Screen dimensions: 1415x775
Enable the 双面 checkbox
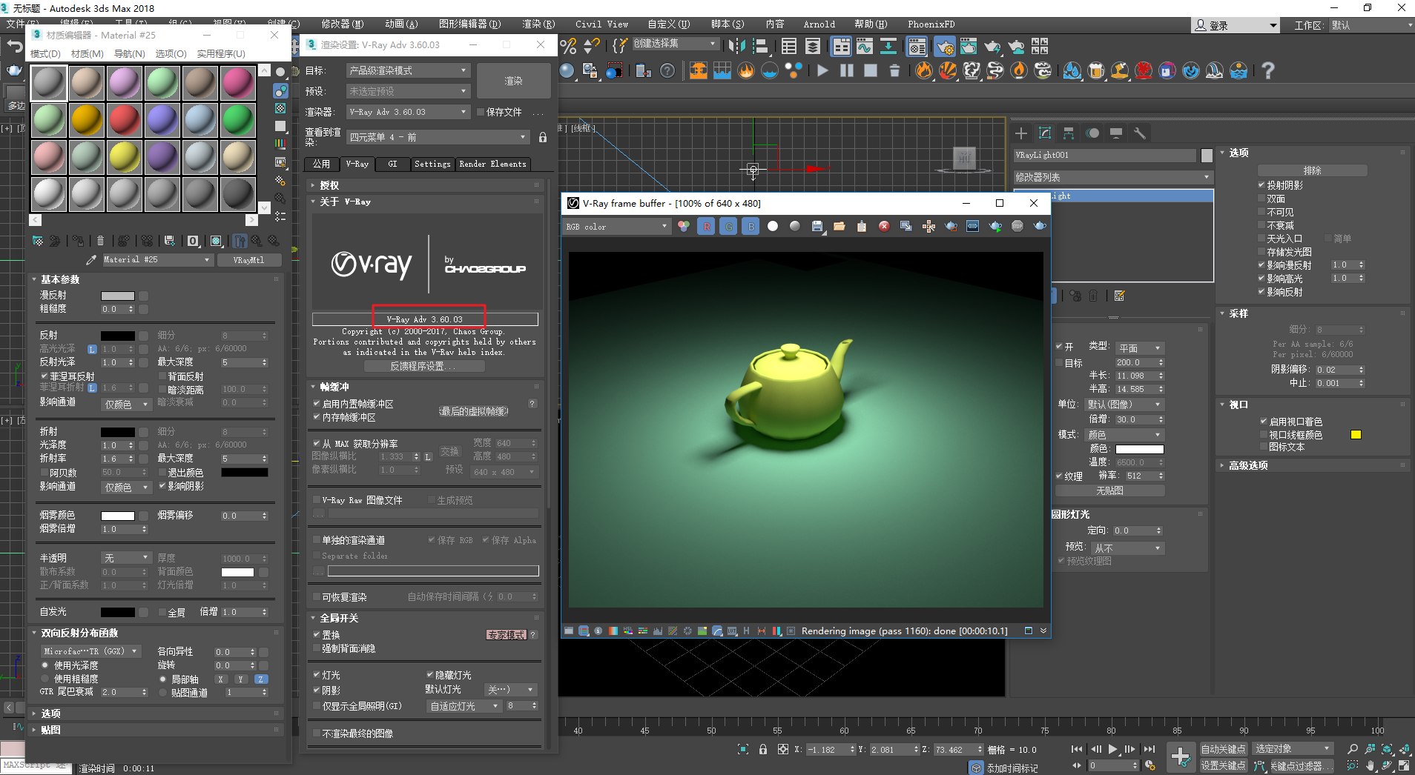(x=1261, y=199)
